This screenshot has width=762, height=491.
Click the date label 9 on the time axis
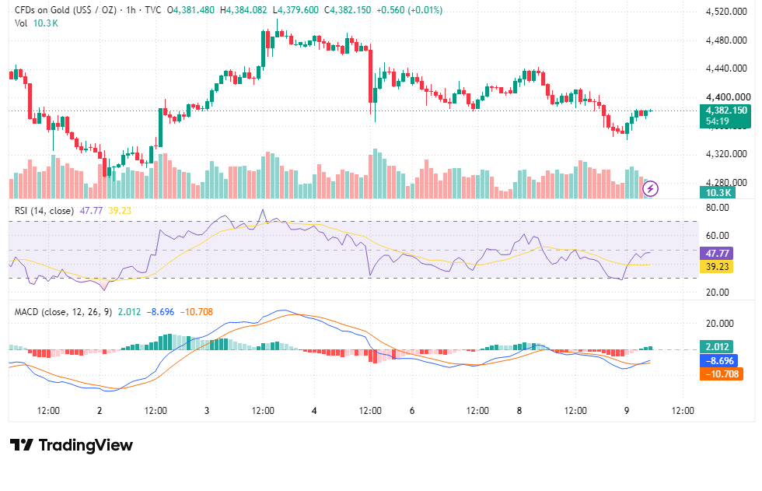pos(627,411)
